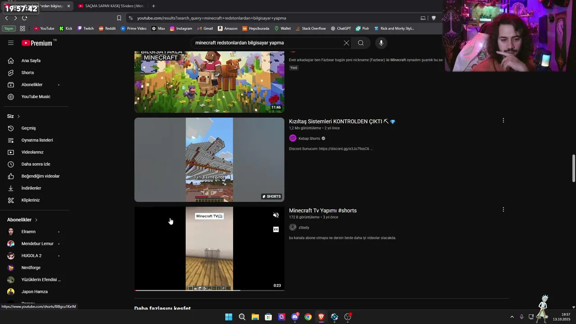Unmute the Minecraft Tv preview video
576x324 pixels.
coord(276,215)
